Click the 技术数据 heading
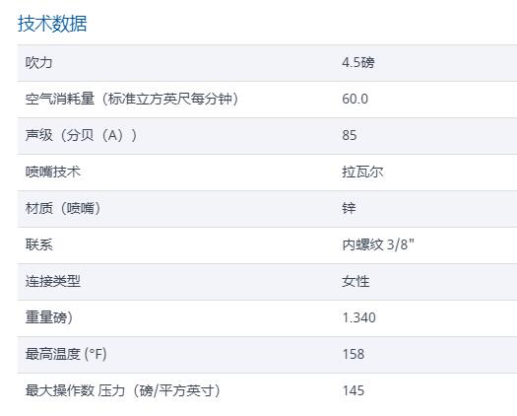This screenshot has width=517, height=416. (x=52, y=24)
